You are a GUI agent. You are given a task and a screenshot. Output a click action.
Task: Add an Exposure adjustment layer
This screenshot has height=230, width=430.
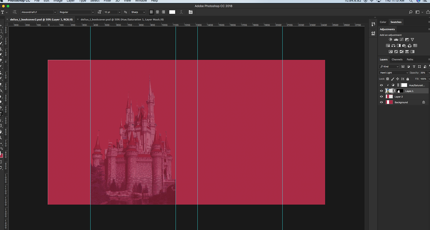coord(407,40)
